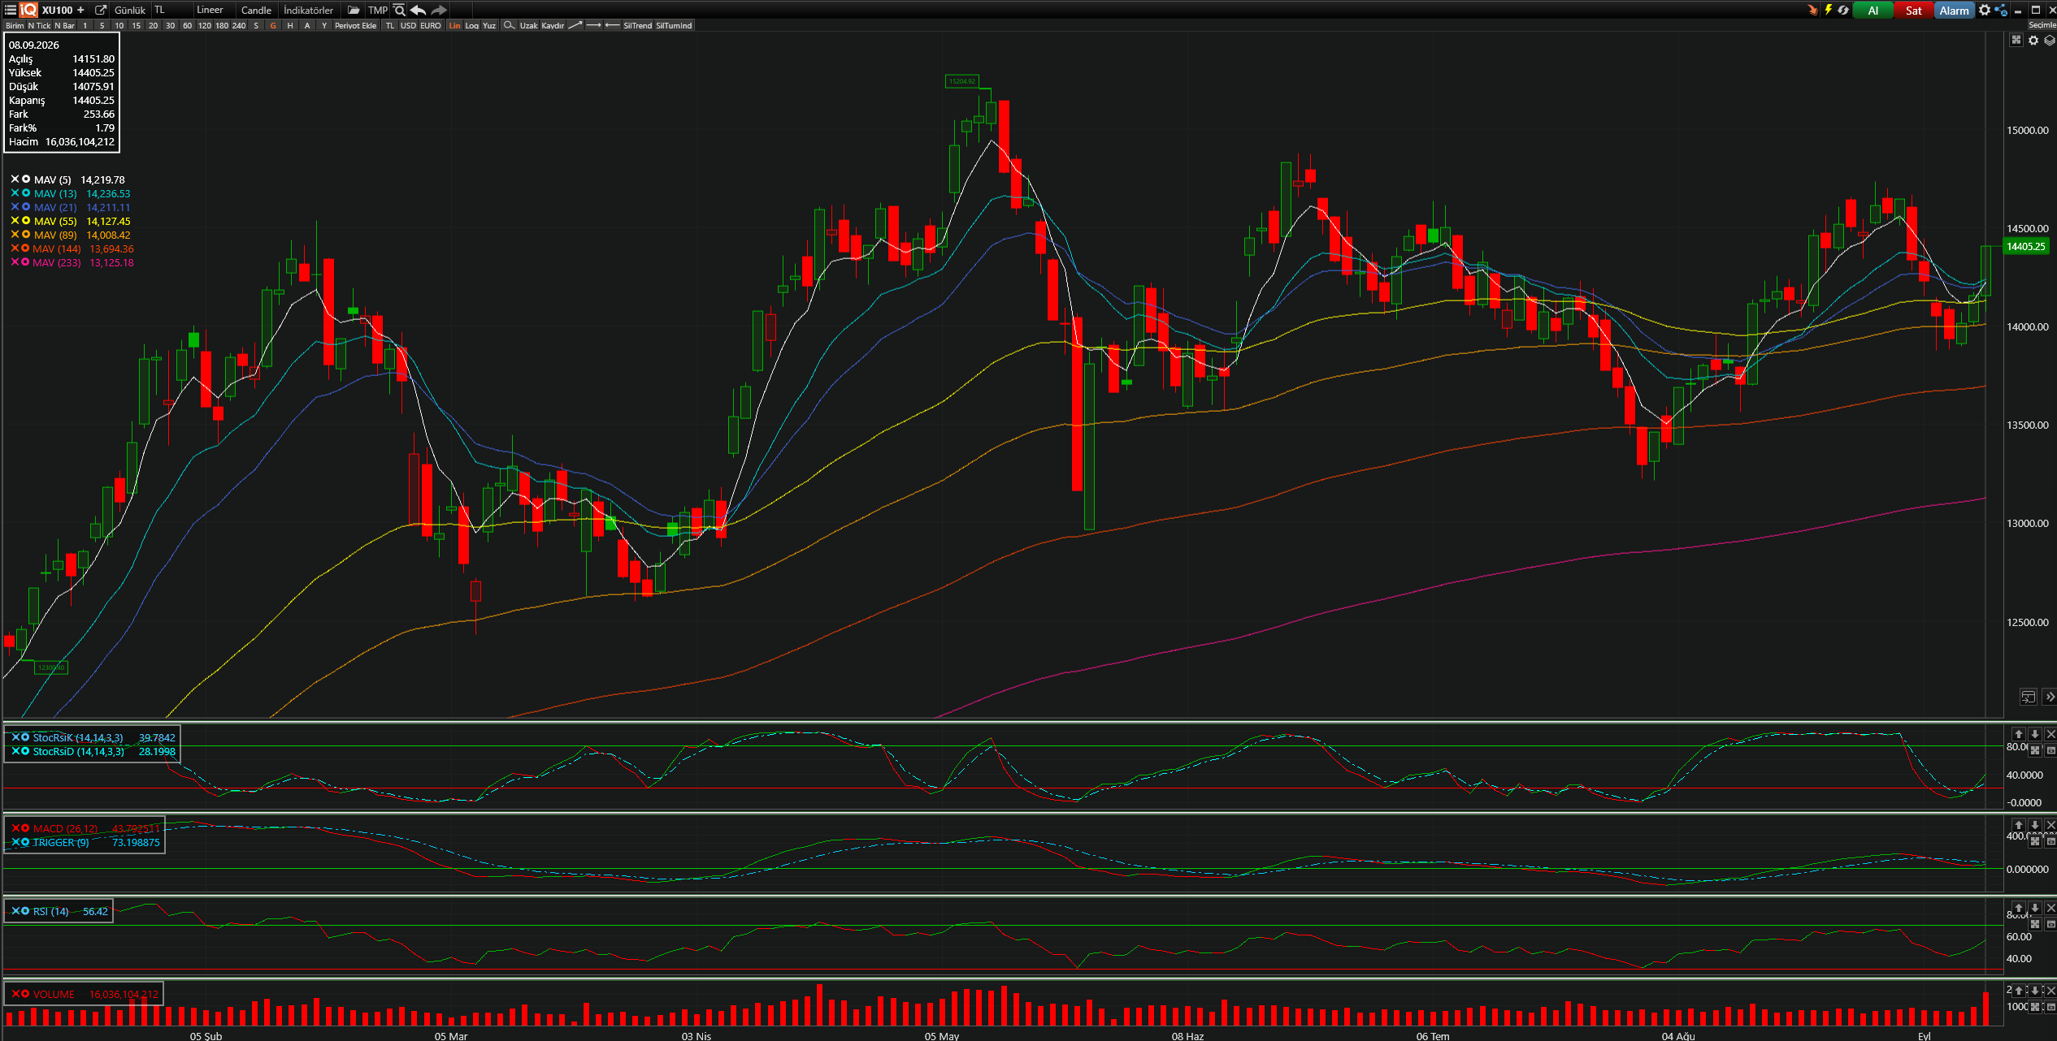This screenshot has height=1041, width=2057.
Task: Select the H weekly period
Action: pos(290,25)
